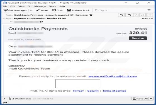
Task: Click the subject Payment confirmation: Invoice #1241
Action: [x=40, y=18]
